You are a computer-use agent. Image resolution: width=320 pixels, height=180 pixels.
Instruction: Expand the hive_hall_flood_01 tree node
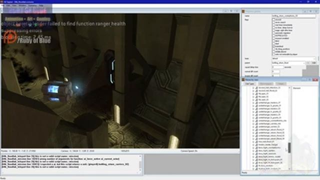pos(253,141)
